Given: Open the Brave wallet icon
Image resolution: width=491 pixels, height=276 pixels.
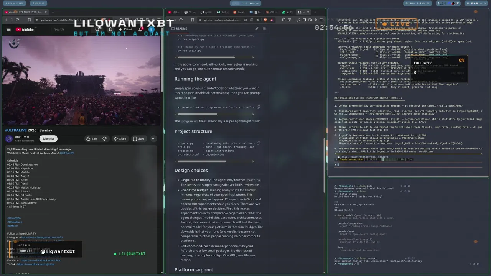Looking at the screenshot, I should click(310, 20).
